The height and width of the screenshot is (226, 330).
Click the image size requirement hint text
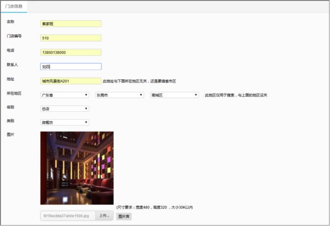154,207
